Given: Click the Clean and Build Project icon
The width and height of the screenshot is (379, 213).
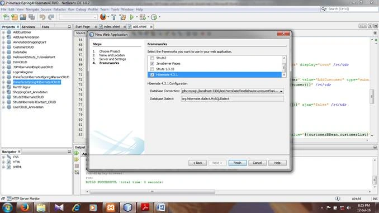Looking at the screenshot, I should tap(122, 17).
